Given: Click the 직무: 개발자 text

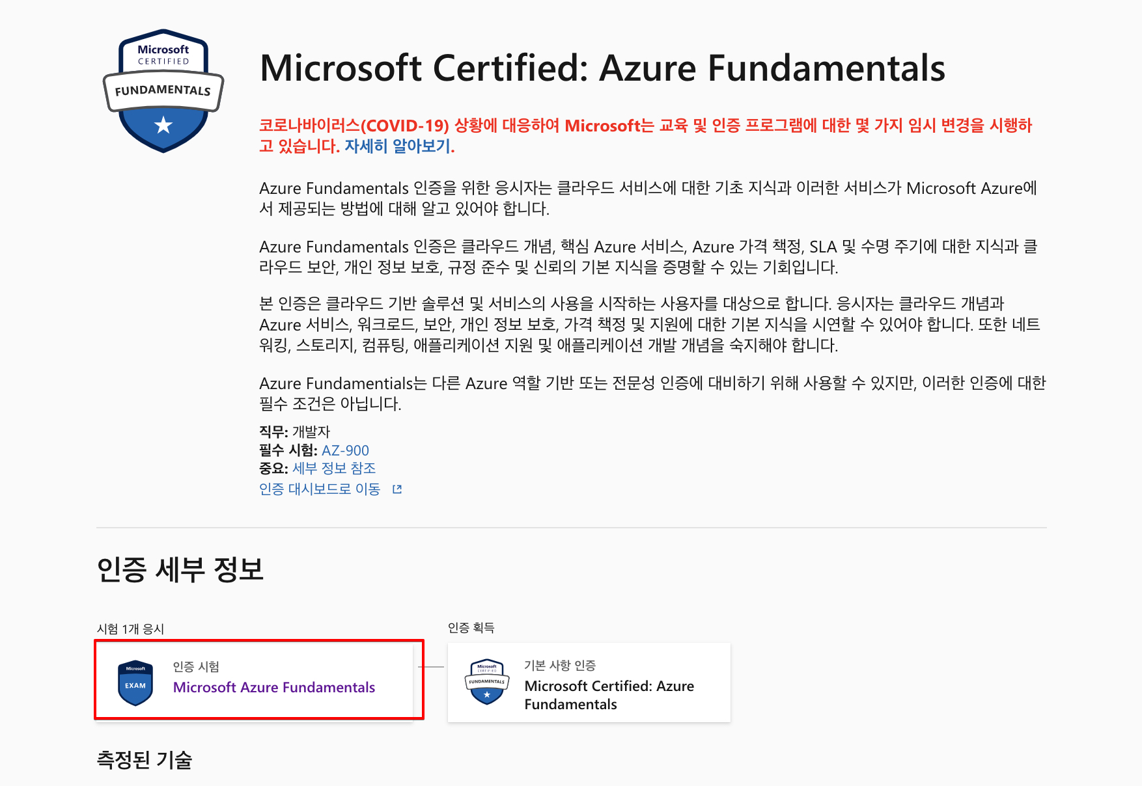Looking at the screenshot, I should point(295,431).
